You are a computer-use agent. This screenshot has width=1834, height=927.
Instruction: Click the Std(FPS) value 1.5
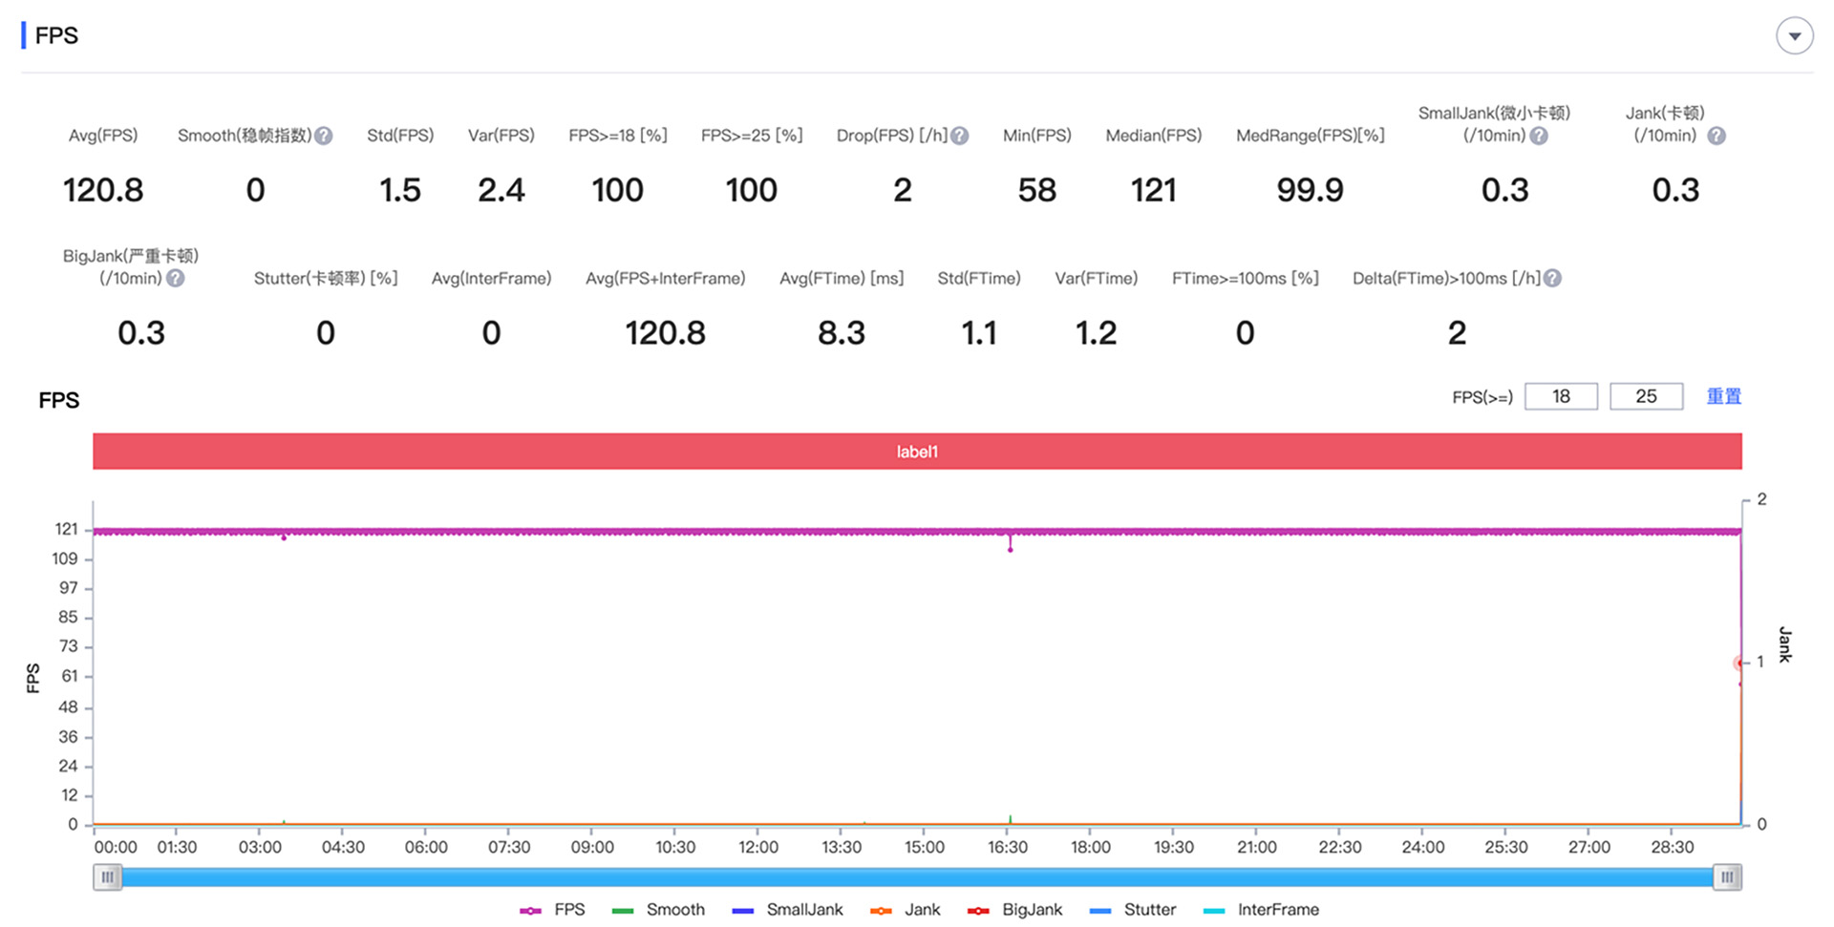coord(400,190)
